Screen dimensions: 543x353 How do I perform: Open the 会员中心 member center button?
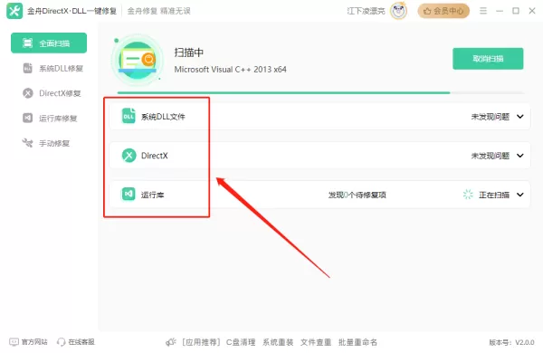click(x=443, y=11)
